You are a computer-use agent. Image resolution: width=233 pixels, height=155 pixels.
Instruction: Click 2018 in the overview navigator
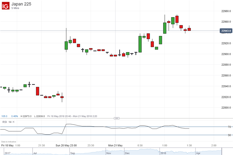point(163,153)
